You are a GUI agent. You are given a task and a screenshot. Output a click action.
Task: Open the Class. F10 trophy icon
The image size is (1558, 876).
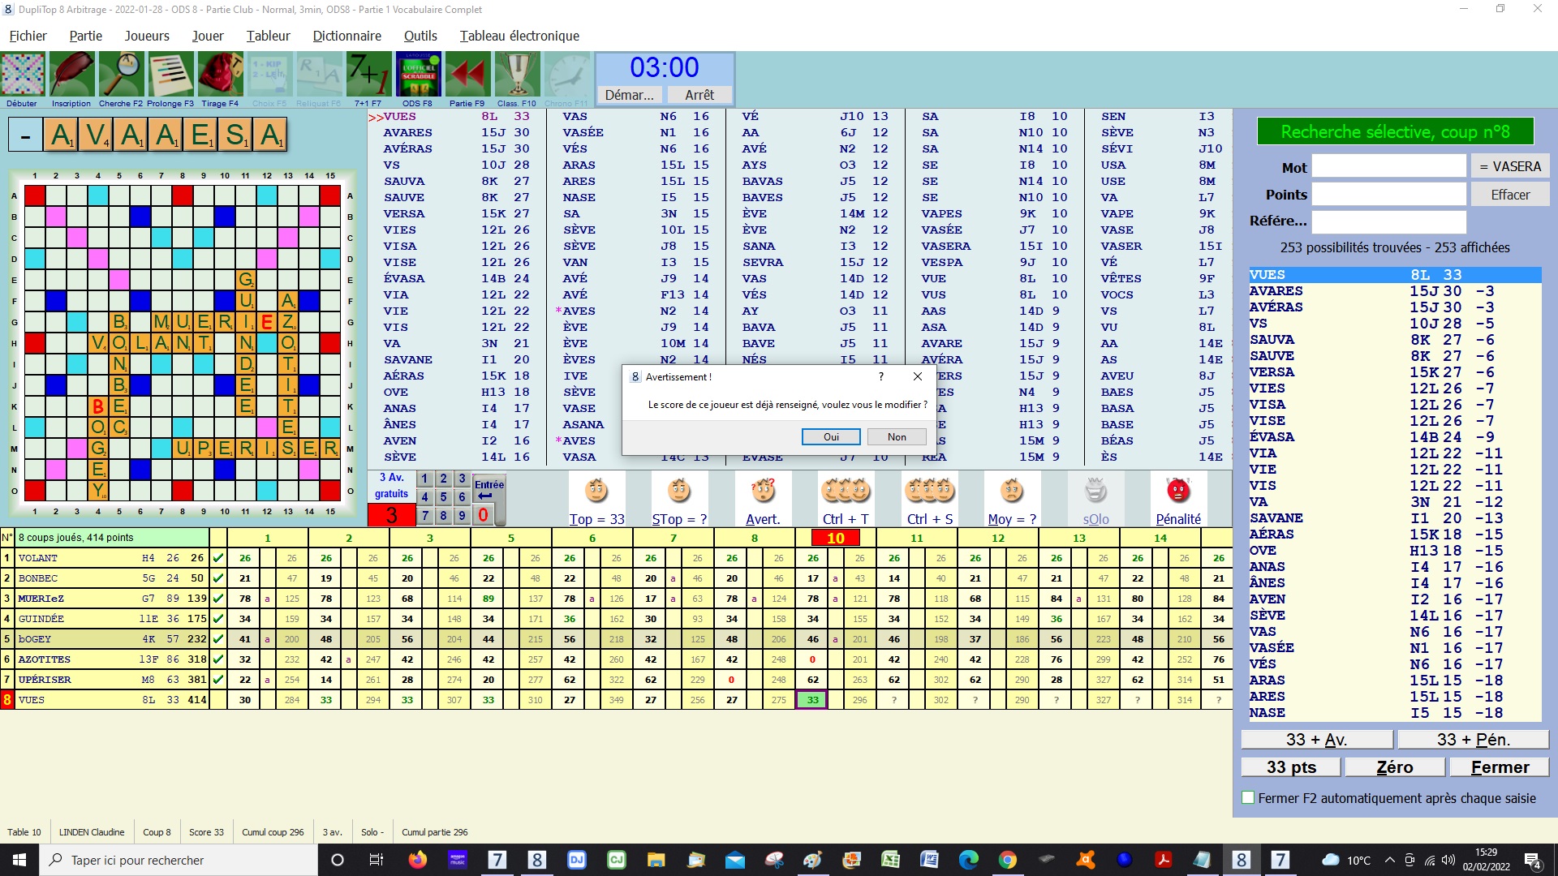pos(517,75)
